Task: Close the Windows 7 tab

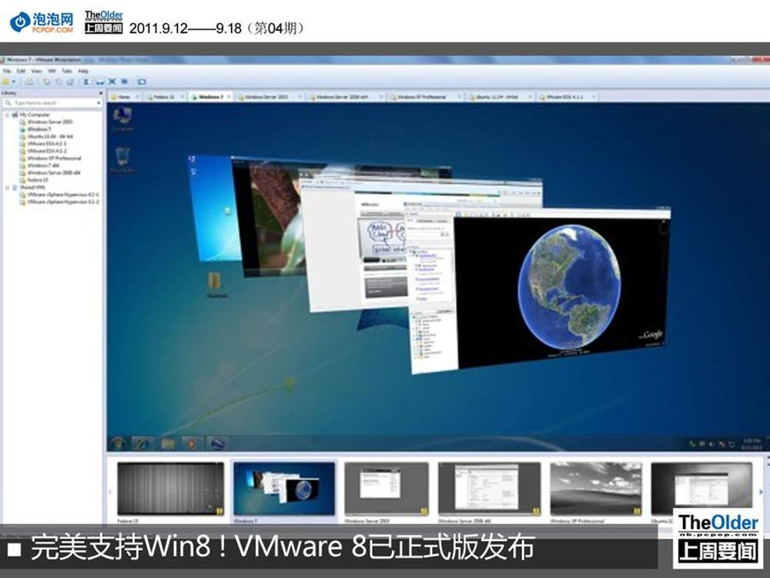Action: pyautogui.click(x=229, y=97)
